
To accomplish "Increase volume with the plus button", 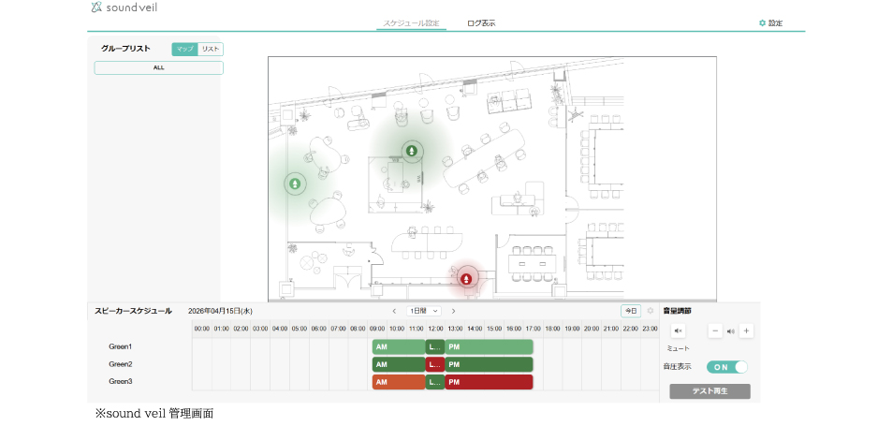I will point(746,331).
